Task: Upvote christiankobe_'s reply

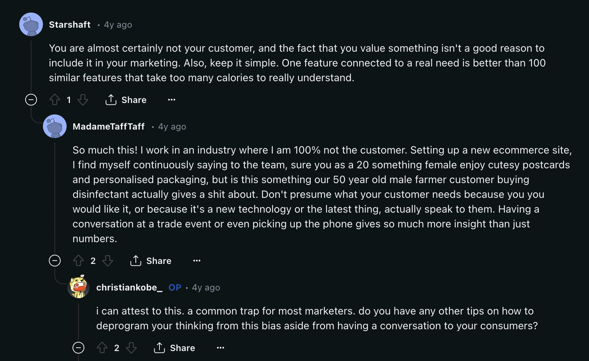Action: [102, 347]
